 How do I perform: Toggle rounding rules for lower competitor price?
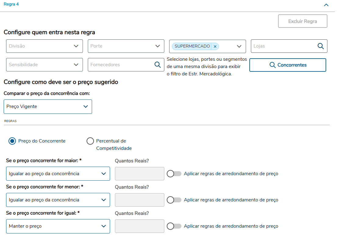(x=174, y=200)
